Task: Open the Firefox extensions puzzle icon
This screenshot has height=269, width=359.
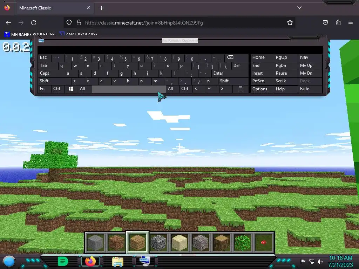Action: click(x=338, y=22)
